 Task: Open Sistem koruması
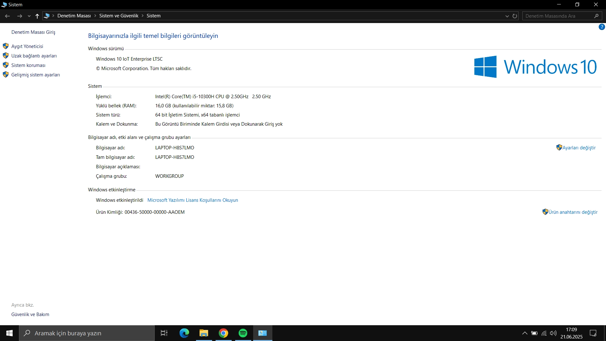28,65
